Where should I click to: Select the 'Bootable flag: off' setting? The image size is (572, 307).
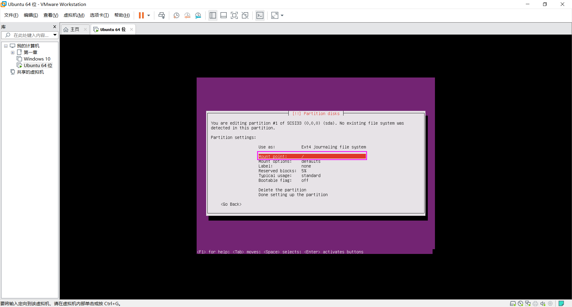tap(283, 180)
